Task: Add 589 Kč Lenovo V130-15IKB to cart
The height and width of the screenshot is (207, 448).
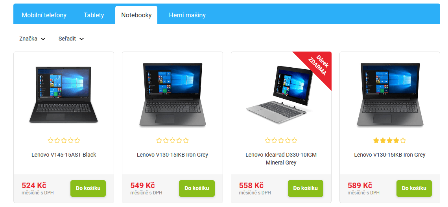Action: click(x=414, y=189)
